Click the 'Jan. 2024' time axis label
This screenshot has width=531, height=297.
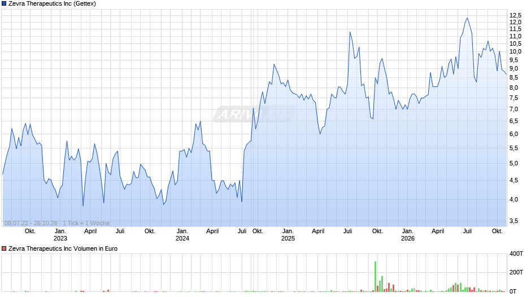pos(182,234)
